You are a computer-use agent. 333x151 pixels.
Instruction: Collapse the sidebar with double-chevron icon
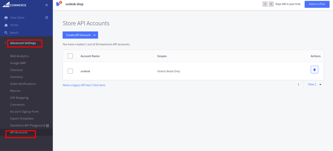[x=47, y=5]
